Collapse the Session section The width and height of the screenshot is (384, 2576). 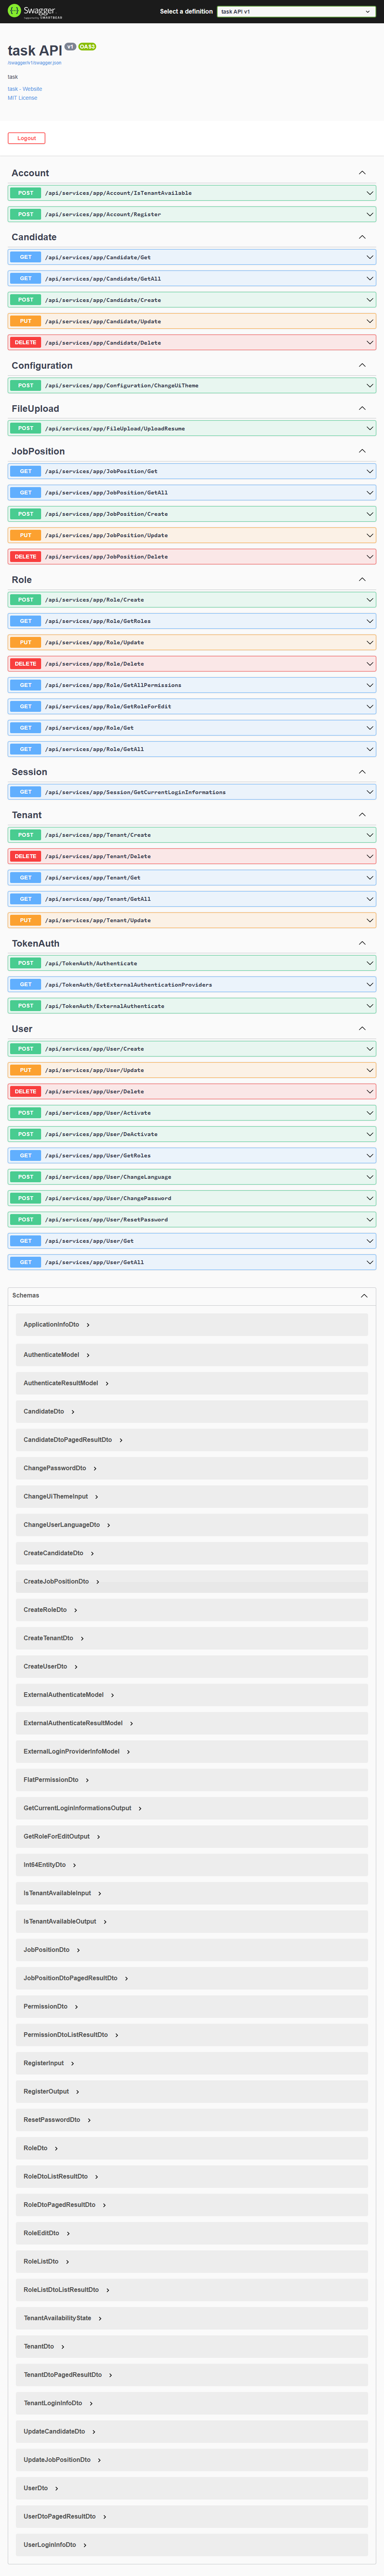362,772
